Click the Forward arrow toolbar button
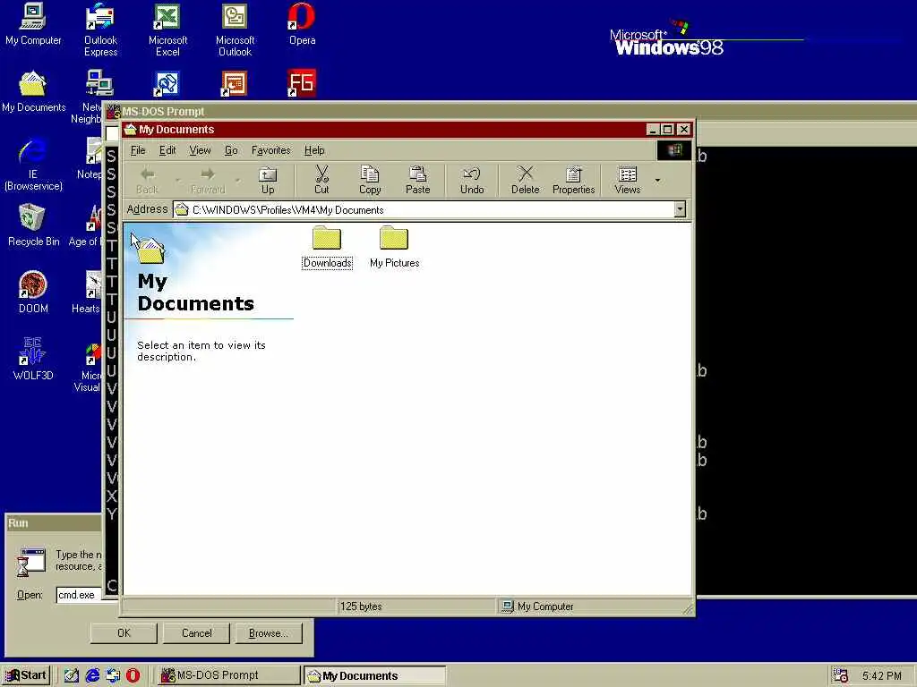This screenshot has height=687, width=917. click(x=208, y=180)
